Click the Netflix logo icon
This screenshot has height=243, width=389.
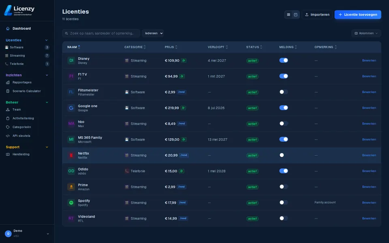pos(71,155)
